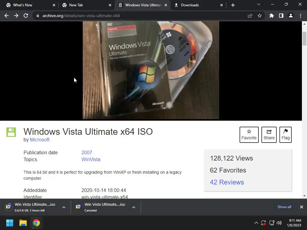Image resolution: width=307 pixels, height=230 pixels.
Task: Click the '62 Favorites' text
Action: tap(228, 170)
